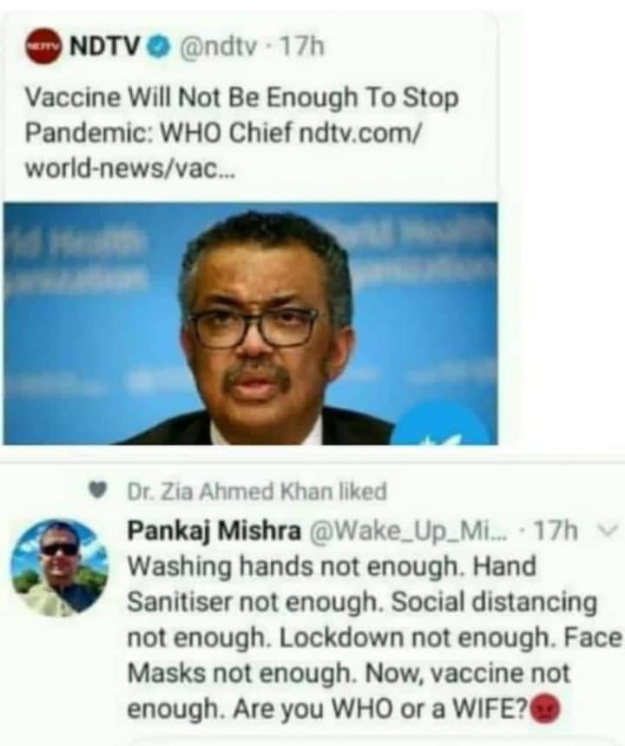Click the NDTV verified badge

[x=160, y=47]
